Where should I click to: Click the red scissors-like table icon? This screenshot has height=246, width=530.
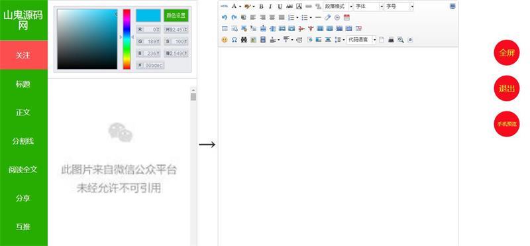click(301, 29)
